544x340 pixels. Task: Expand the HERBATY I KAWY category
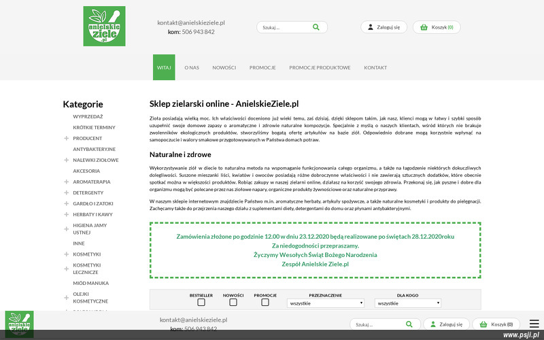pyautogui.click(x=66, y=214)
